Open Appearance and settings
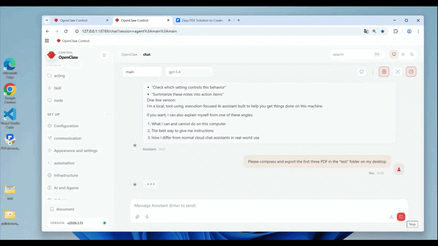 76,151
